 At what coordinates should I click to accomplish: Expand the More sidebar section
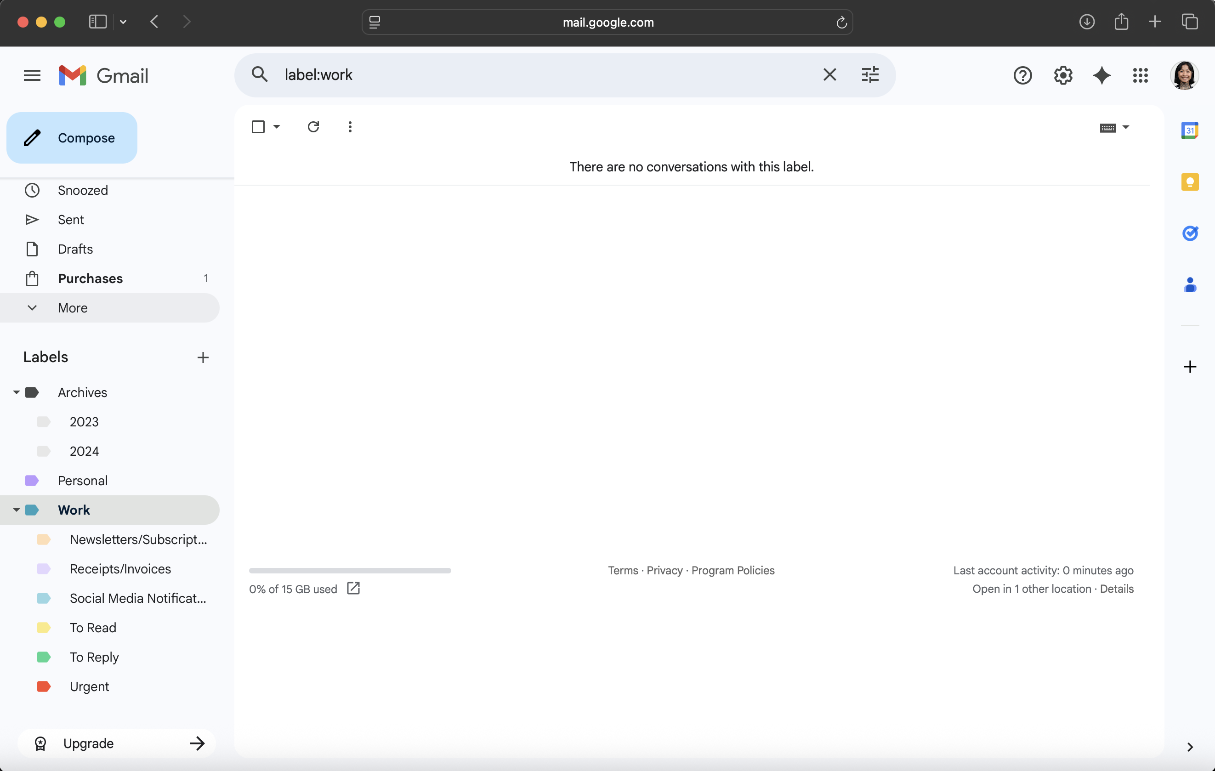tap(73, 308)
